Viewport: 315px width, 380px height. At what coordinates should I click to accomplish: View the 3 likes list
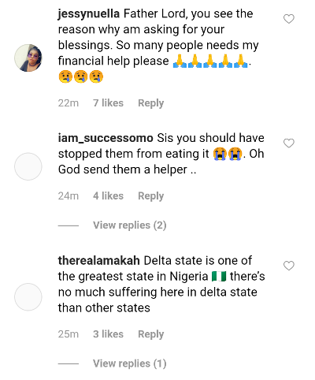pyautogui.click(x=108, y=334)
